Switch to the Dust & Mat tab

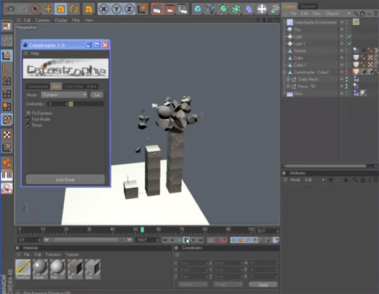tap(74, 86)
